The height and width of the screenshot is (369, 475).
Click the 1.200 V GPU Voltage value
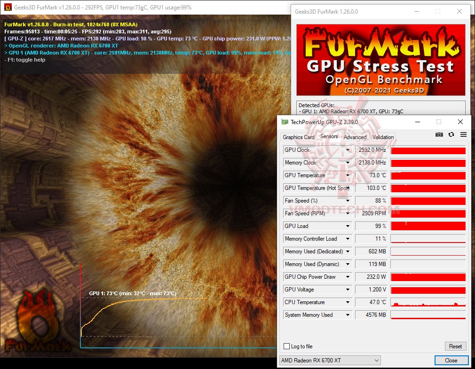[371, 290]
